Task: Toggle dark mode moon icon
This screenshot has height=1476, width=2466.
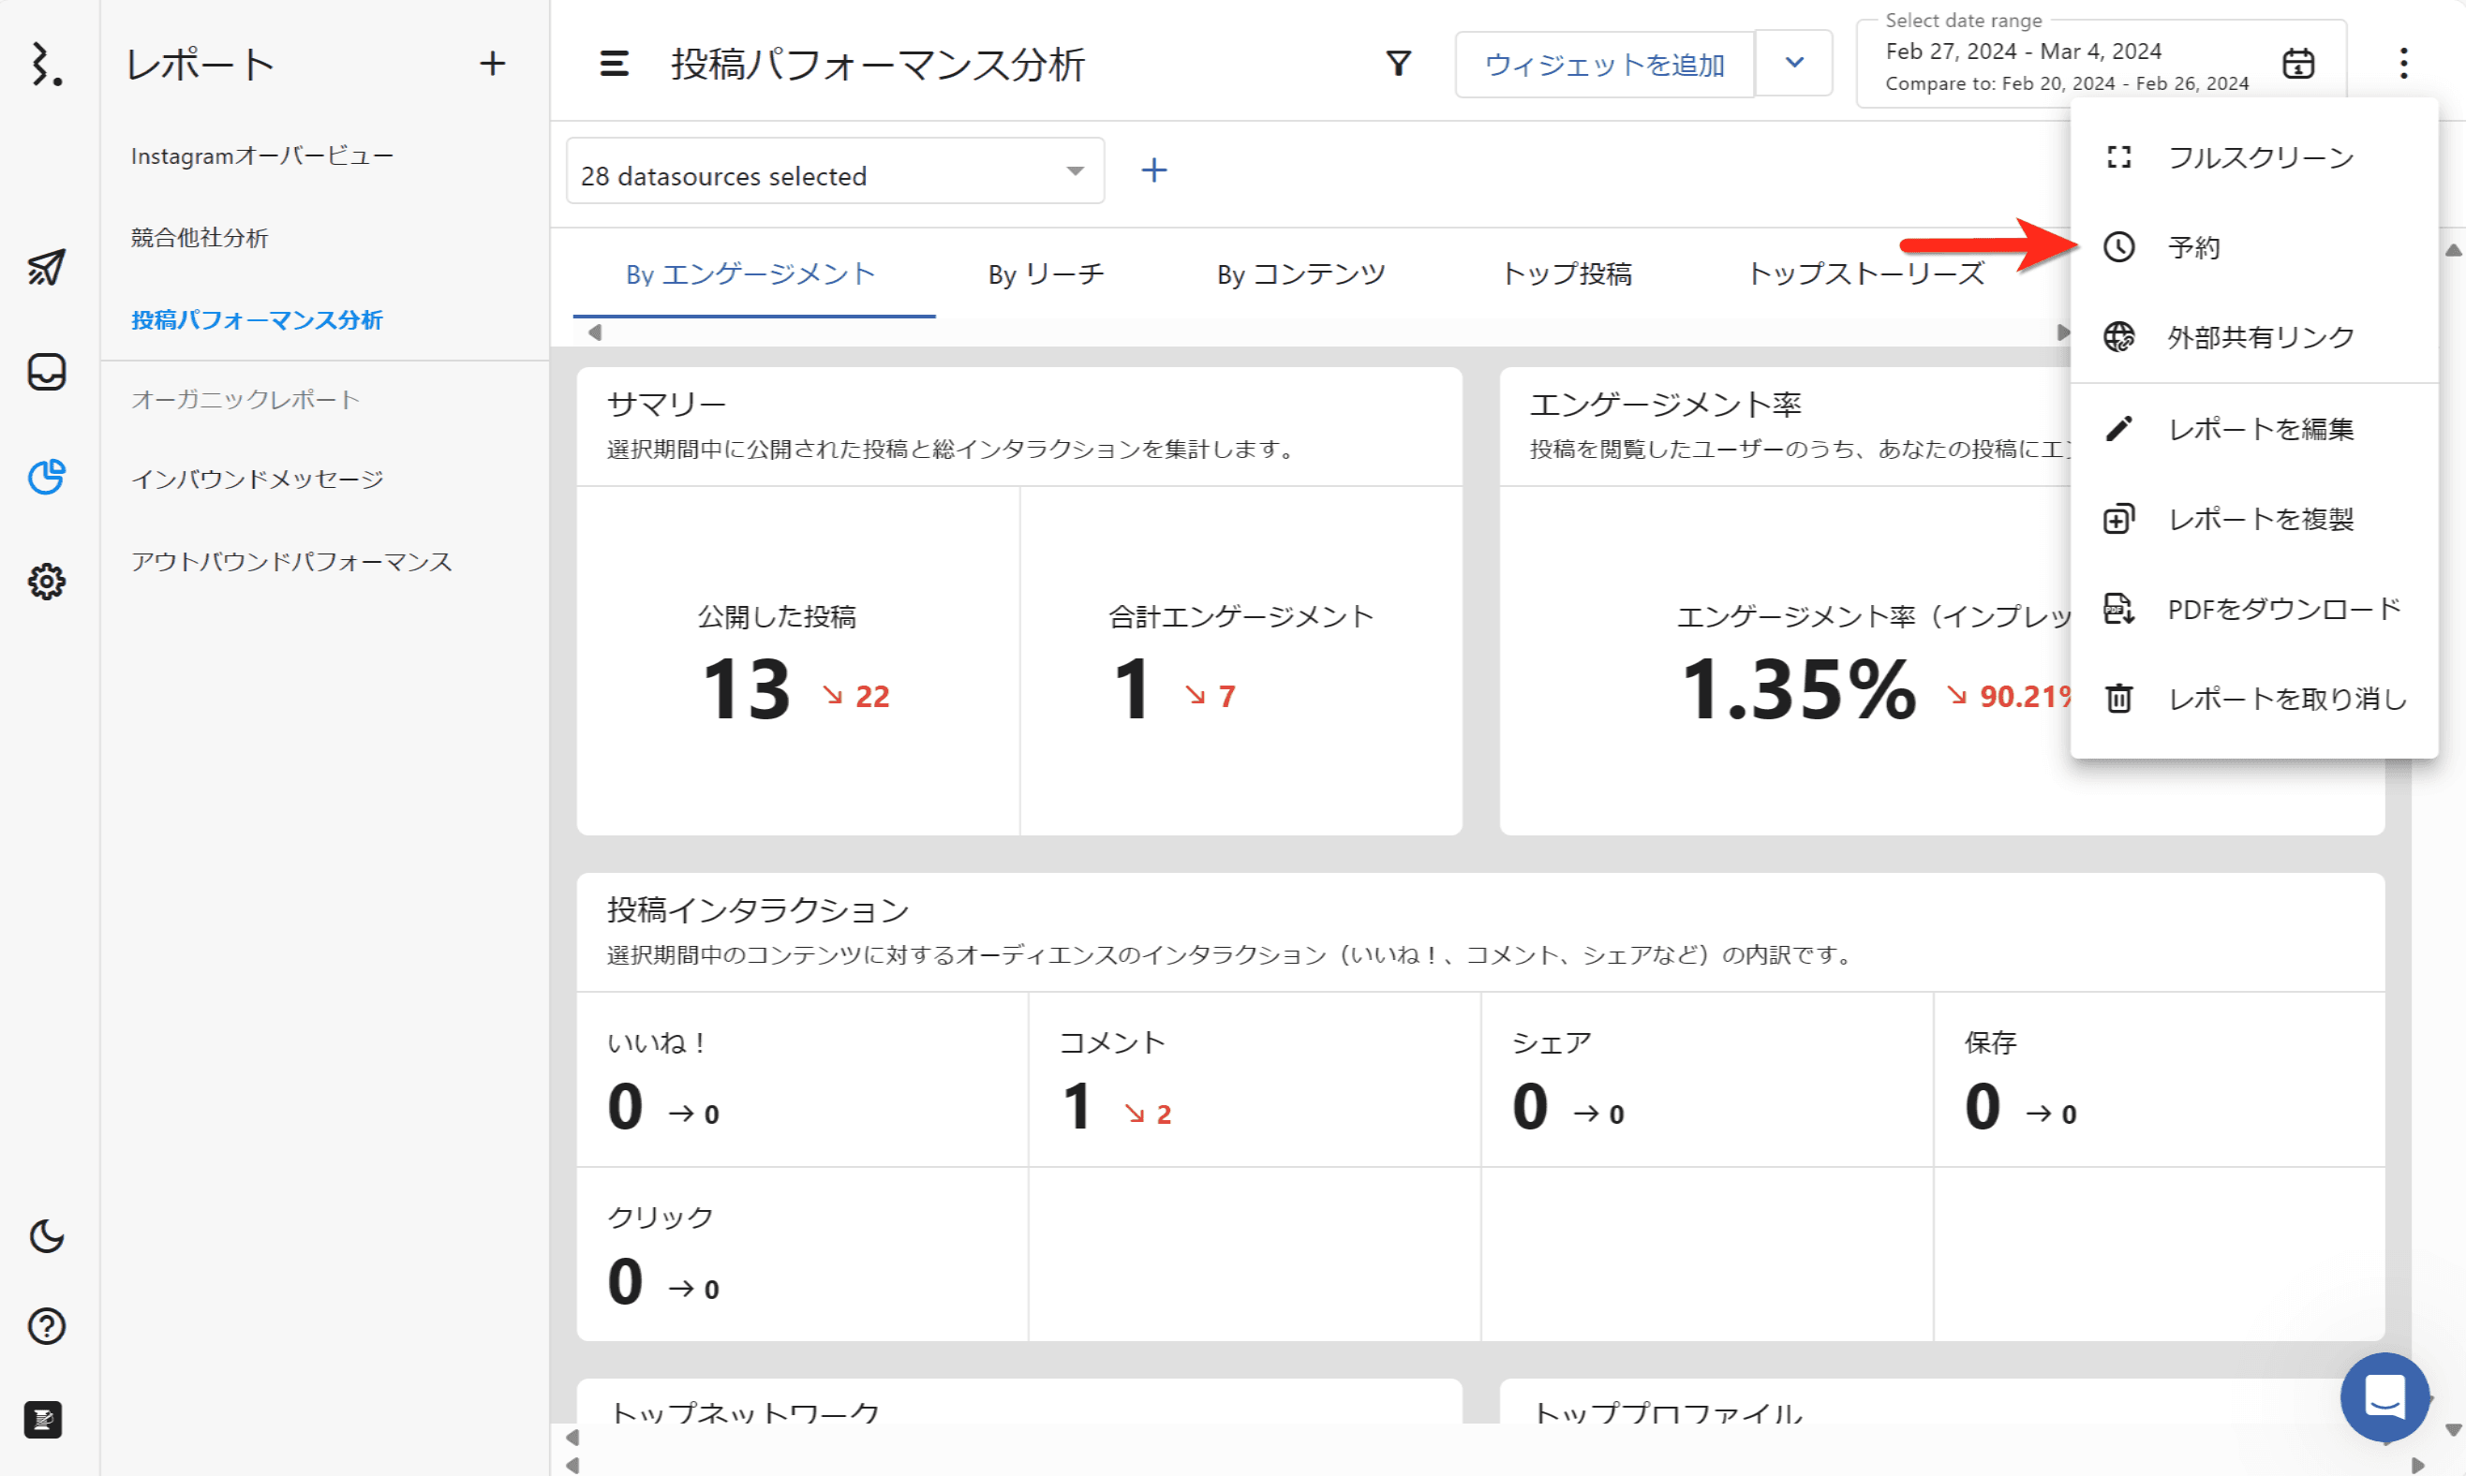Action: pos(46,1236)
